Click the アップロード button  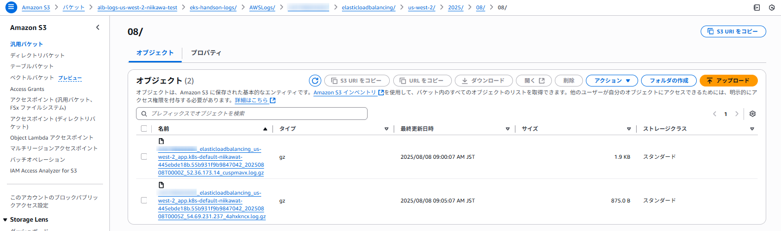729,81
